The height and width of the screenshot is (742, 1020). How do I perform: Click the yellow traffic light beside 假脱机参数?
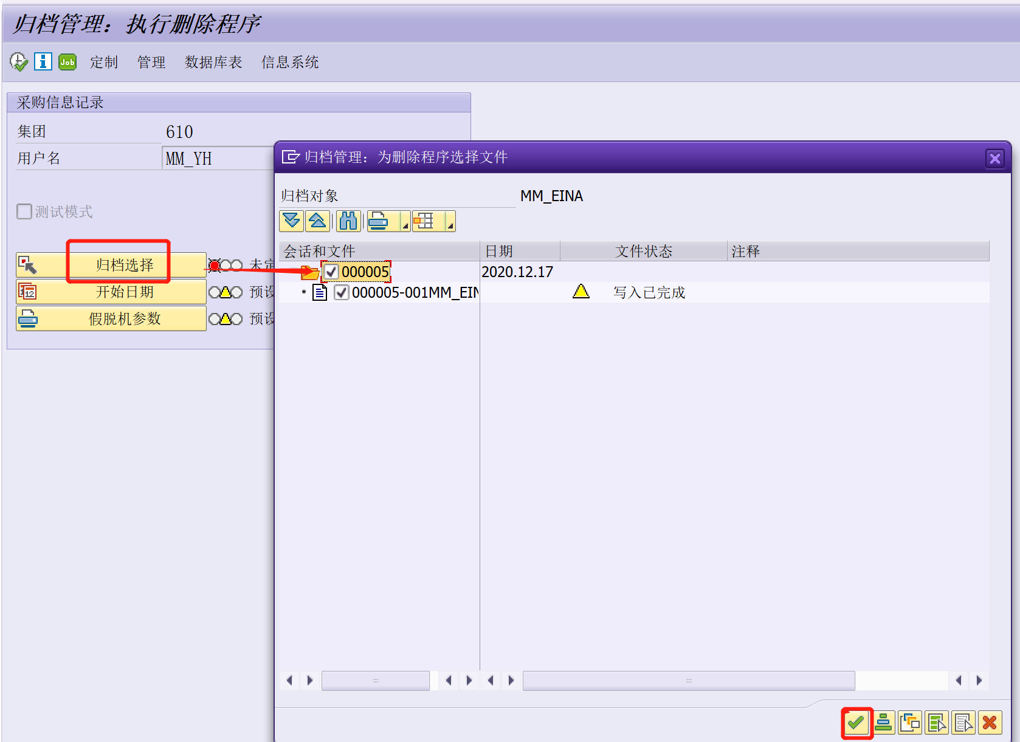(x=226, y=319)
